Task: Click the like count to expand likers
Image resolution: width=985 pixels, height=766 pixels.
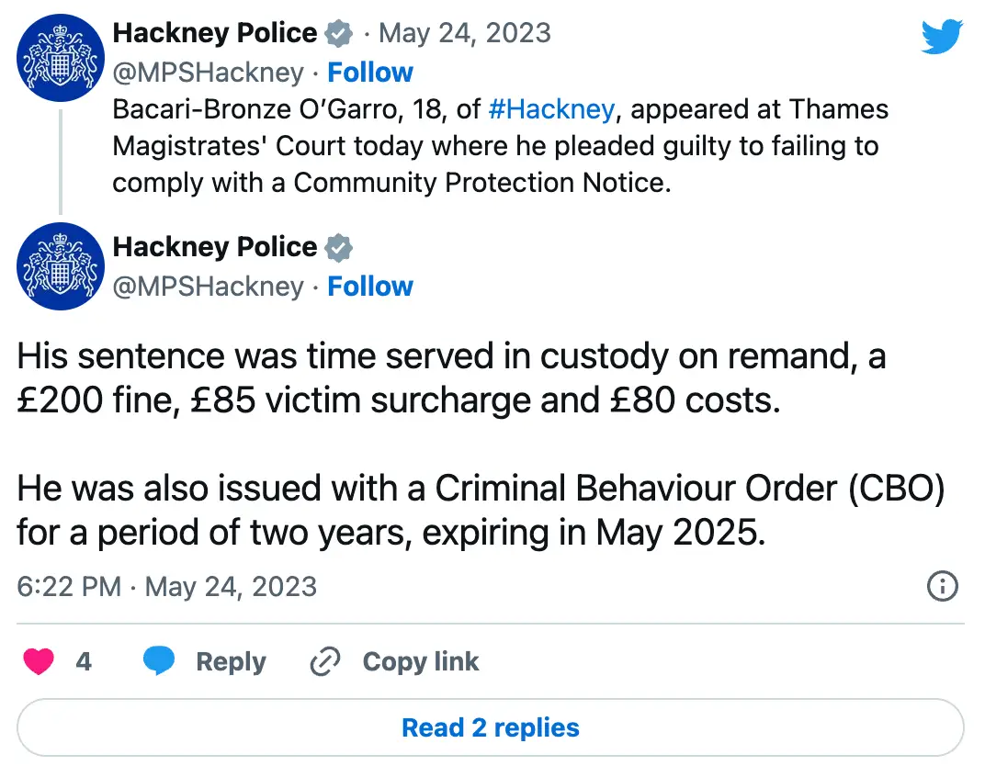Action: [85, 660]
